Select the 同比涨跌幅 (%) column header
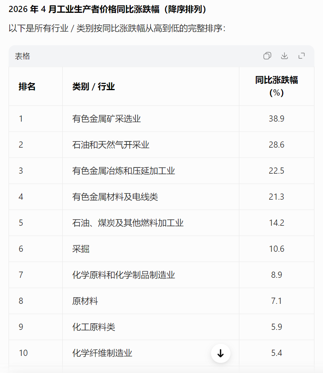 277,86
